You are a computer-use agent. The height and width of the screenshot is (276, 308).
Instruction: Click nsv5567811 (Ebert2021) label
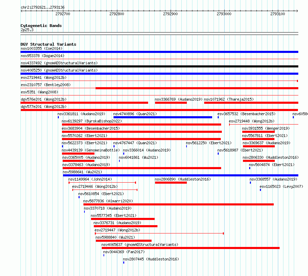265,136
